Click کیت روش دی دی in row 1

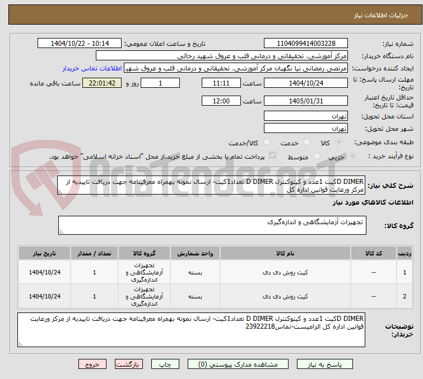(x=285, y=272)
